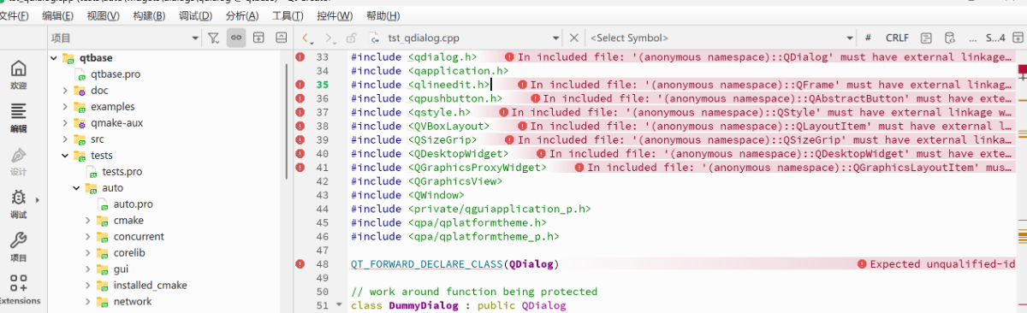Image resolution: width=1027 pixels, height=313 pixels.
Task: Open the Extensions mode
Action: pyautogui.click(x=18, y=289)
